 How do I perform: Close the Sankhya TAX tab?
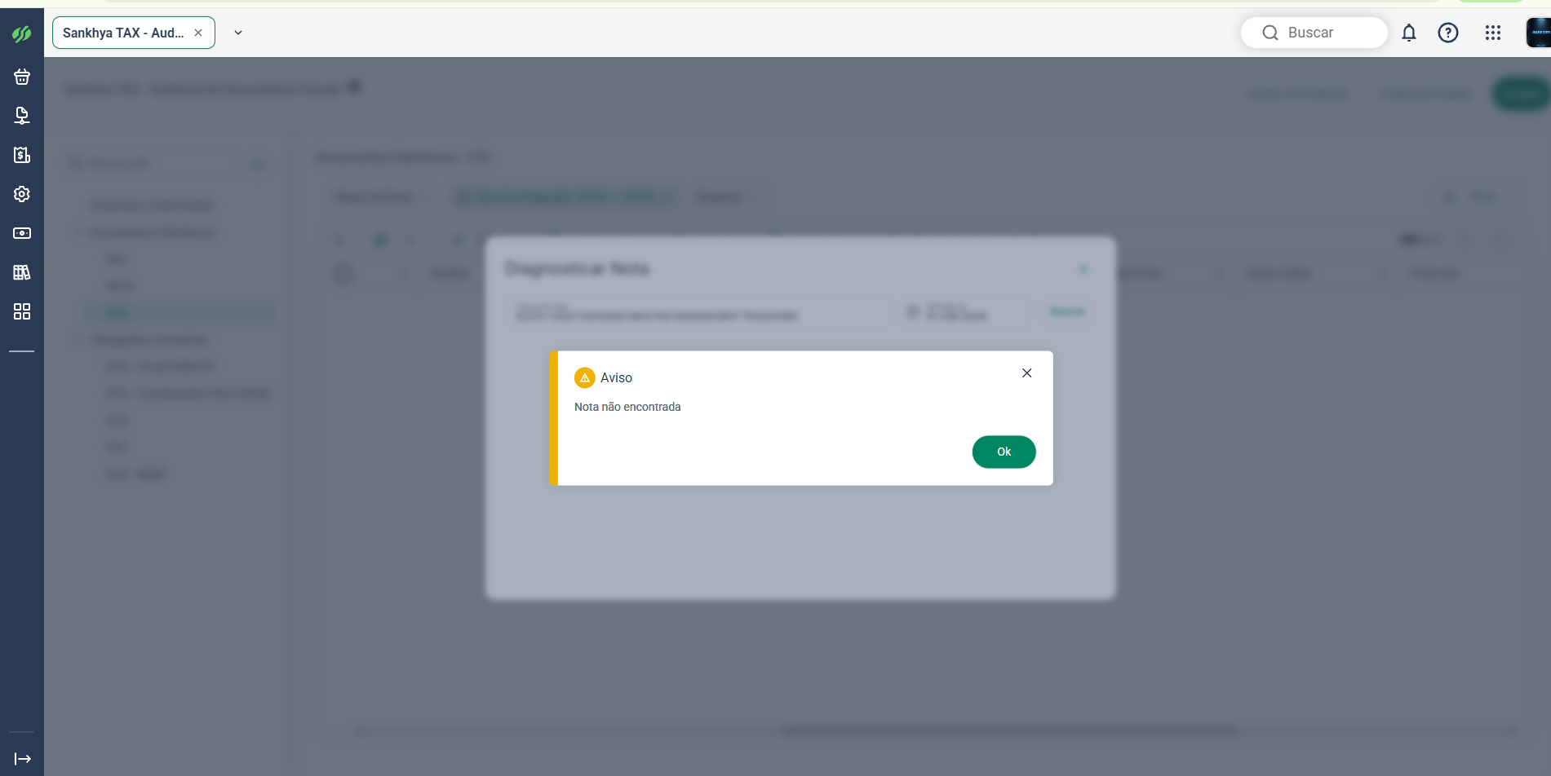198,33
